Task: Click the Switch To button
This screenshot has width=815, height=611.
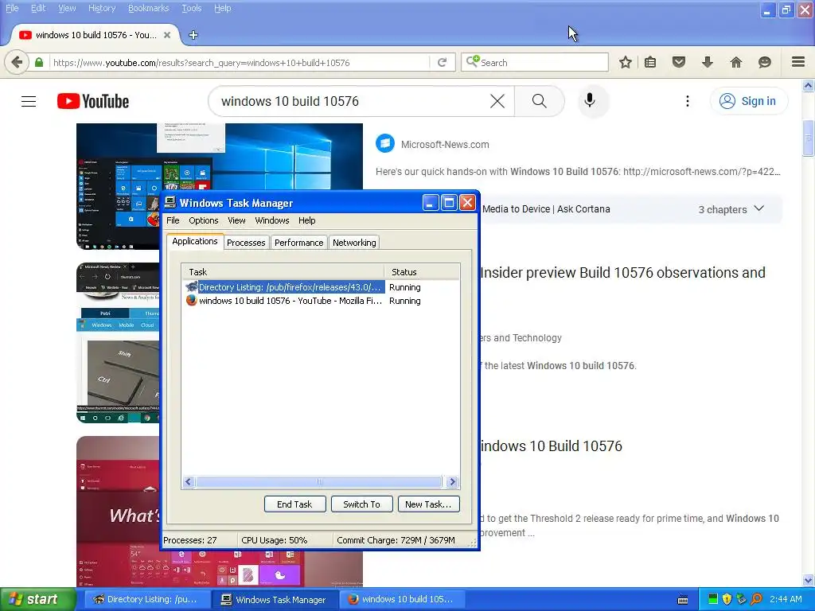Action: (361, 504)
